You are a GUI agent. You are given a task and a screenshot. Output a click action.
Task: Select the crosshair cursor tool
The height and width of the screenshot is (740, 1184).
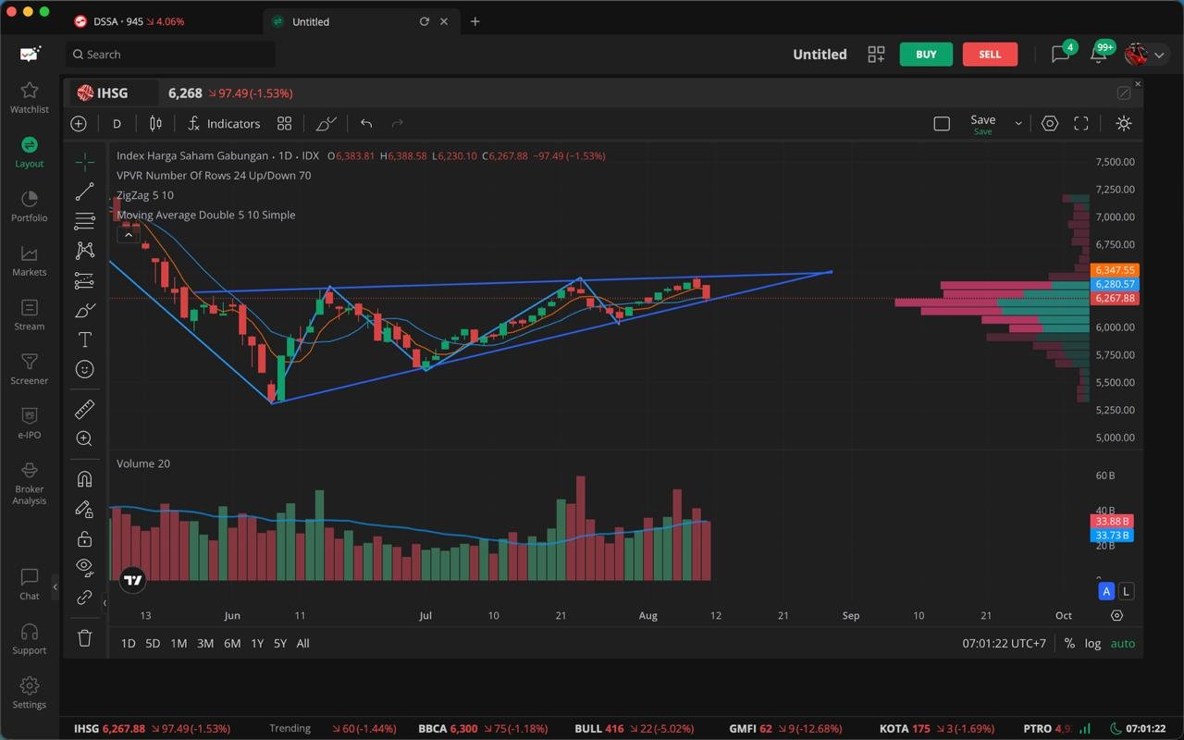coord(84,162)
